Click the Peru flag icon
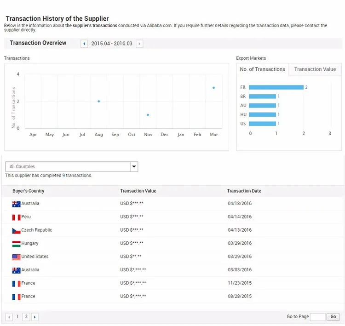345x326 pixels. 16,217
